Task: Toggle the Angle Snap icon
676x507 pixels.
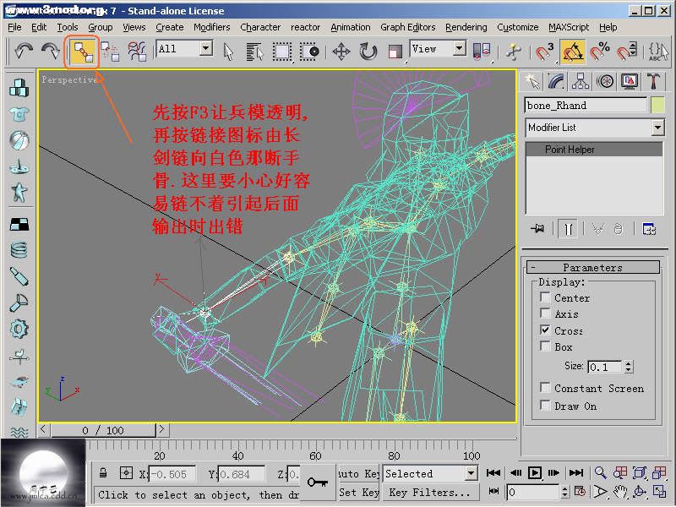Action: click(x=574, y=52)
